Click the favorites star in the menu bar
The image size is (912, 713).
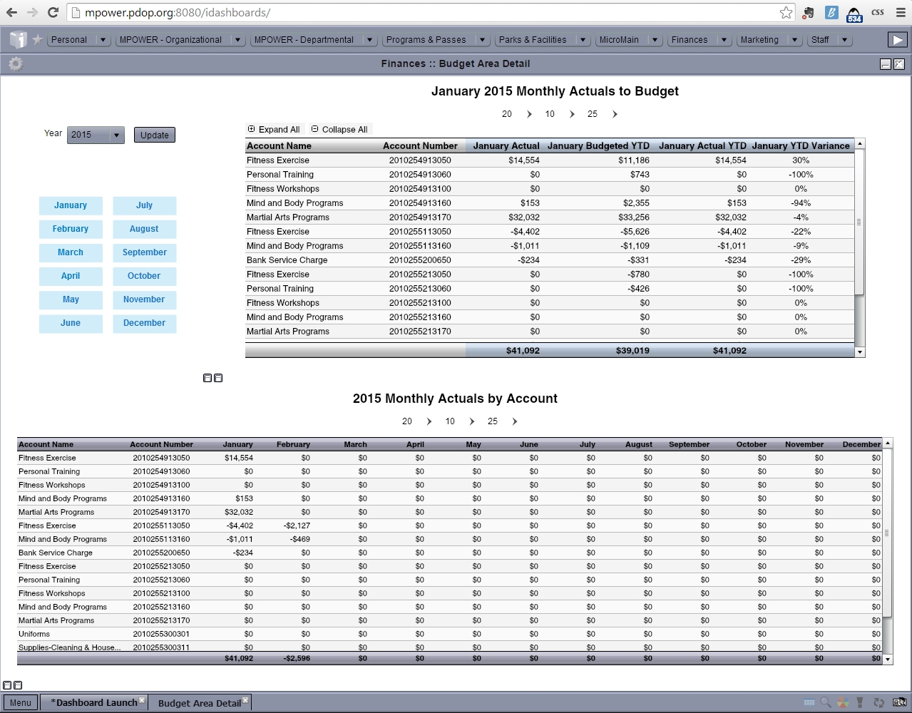click(x=38, y=39)
